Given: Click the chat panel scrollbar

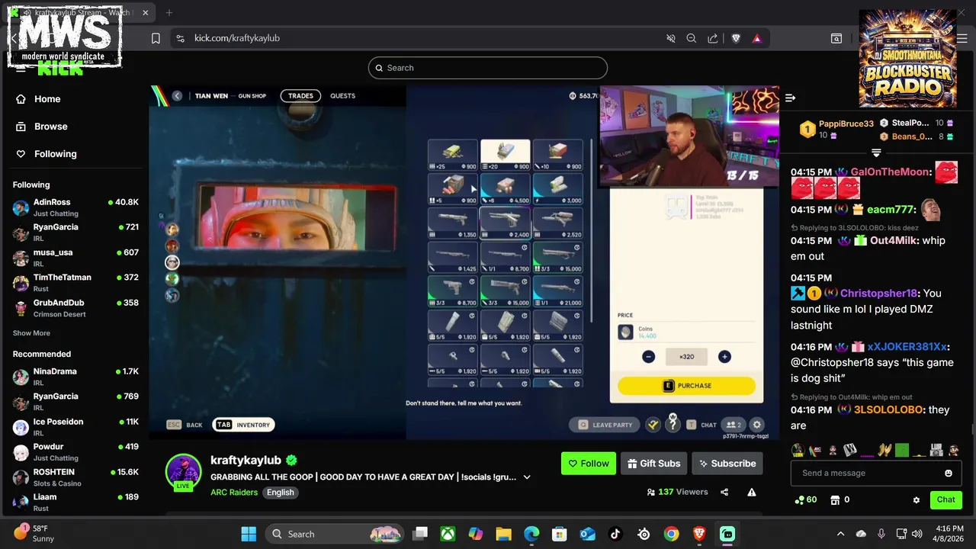Looking at the screenshot, I should [x=972, y=431].
